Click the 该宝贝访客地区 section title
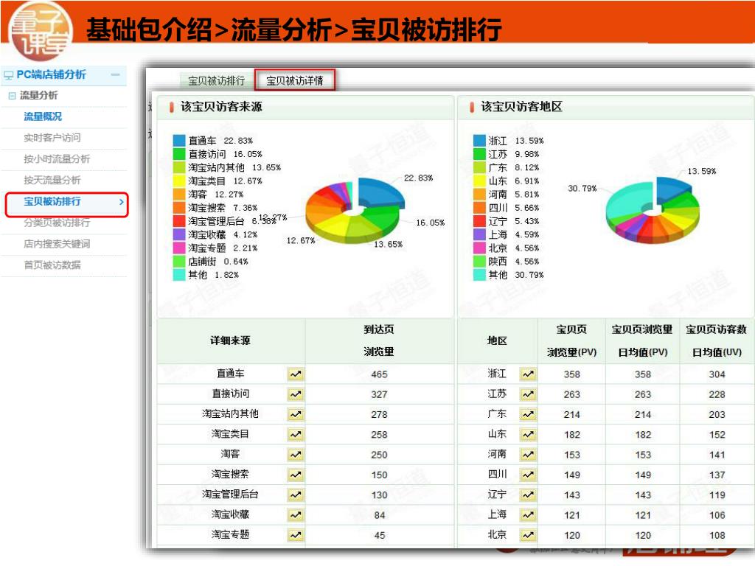 click(521, 107)
